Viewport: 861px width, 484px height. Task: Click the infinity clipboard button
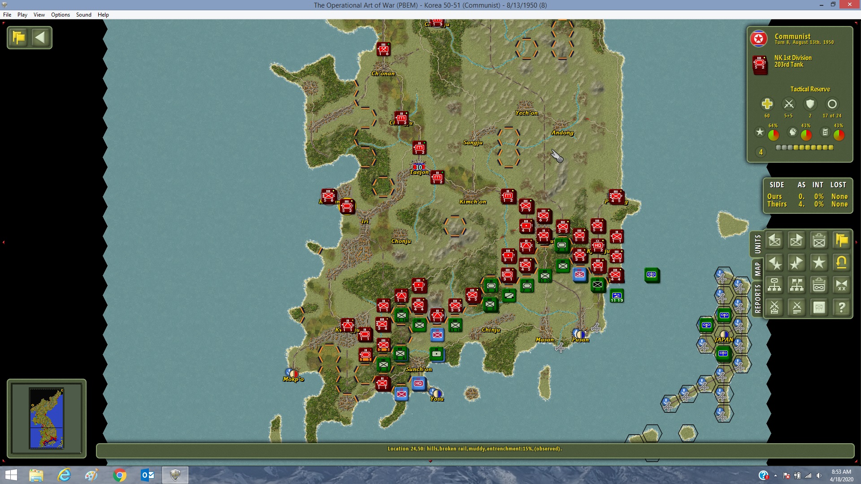pyautogui.click(x=819, y=285)
